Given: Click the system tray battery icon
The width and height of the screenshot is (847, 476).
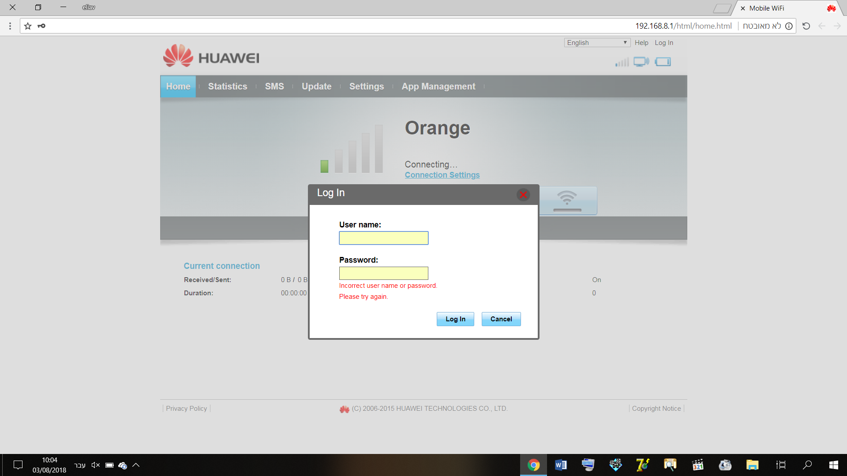Looking at the screenshot, I should pos(109,465).
